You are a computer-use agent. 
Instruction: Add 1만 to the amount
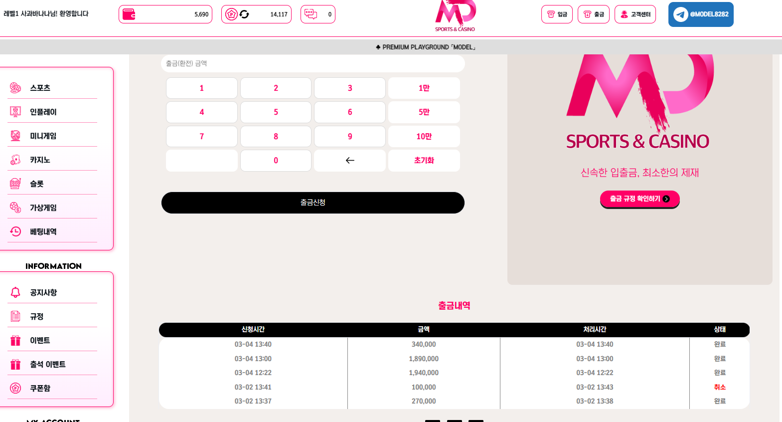tap(424, 88)
